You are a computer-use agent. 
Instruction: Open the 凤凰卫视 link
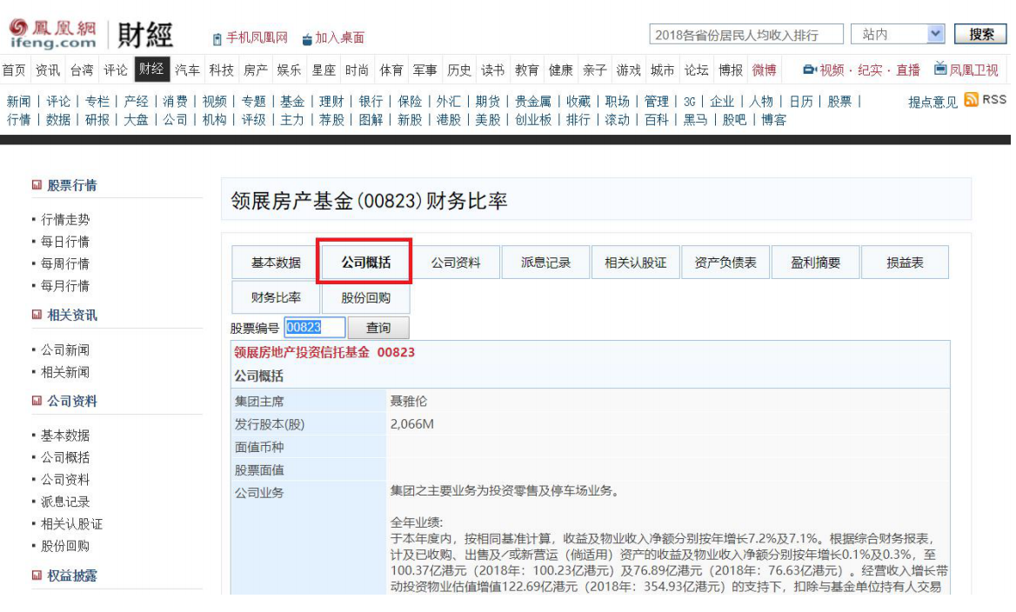click(x=974, y=70)
